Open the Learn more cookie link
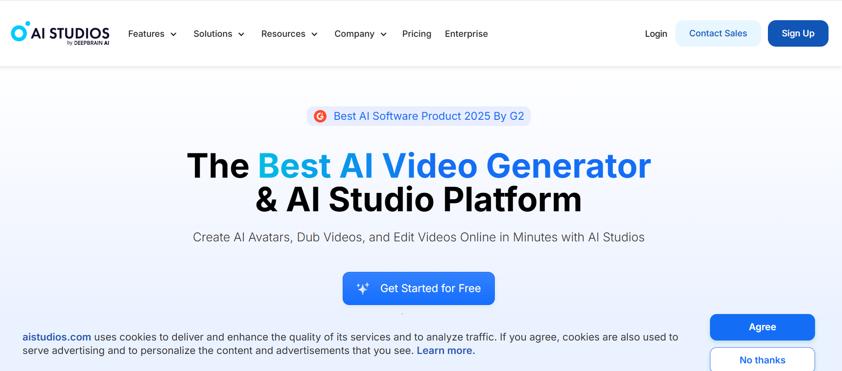842x371 pixels. pos(445,350)
